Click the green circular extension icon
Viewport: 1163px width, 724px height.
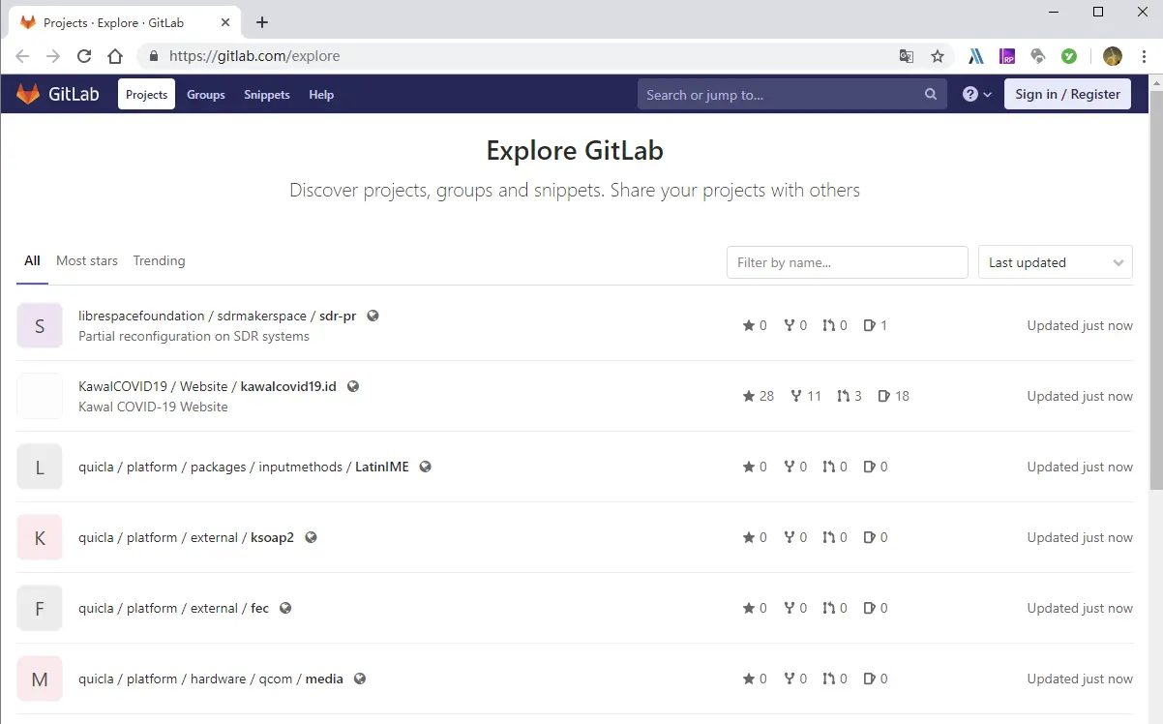(x=1069, y=56)
